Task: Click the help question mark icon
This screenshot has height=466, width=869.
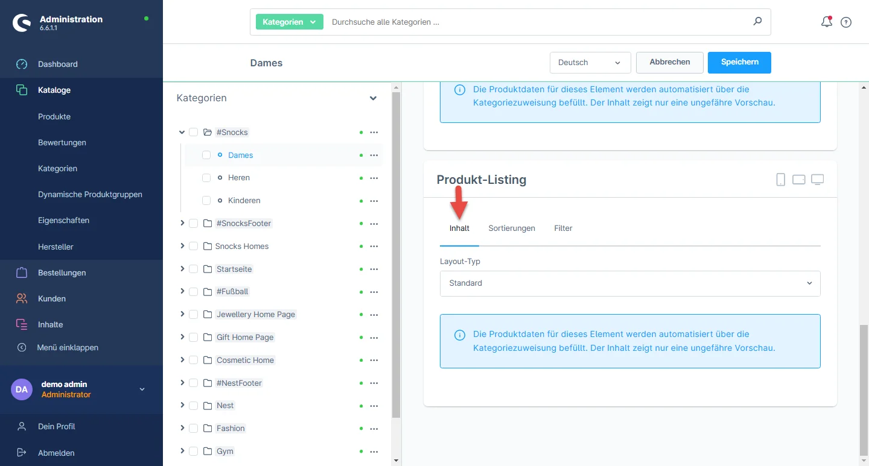Action: 846,22
